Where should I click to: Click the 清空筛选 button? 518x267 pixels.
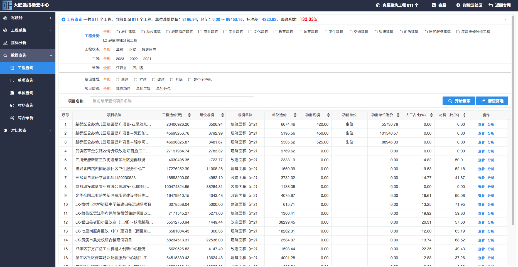(x=492, y=101)
